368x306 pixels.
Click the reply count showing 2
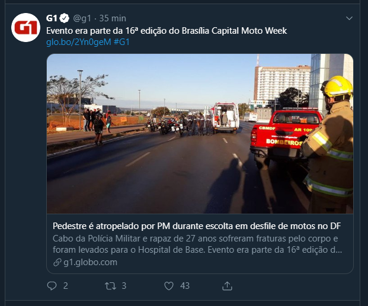pyautogui.click(x=66, y=286)
